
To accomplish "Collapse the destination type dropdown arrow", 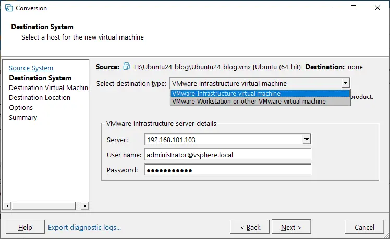I will (x=345, y=83).
